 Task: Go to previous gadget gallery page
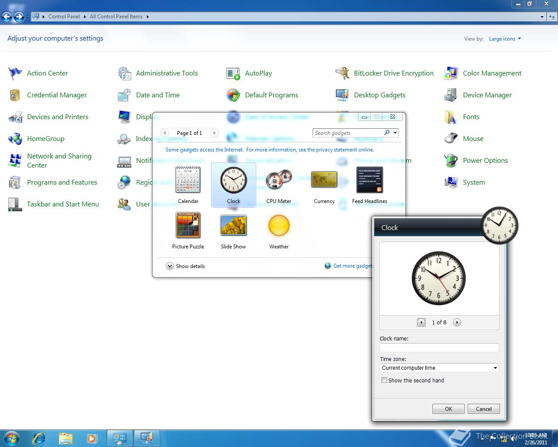coord(165,133)
